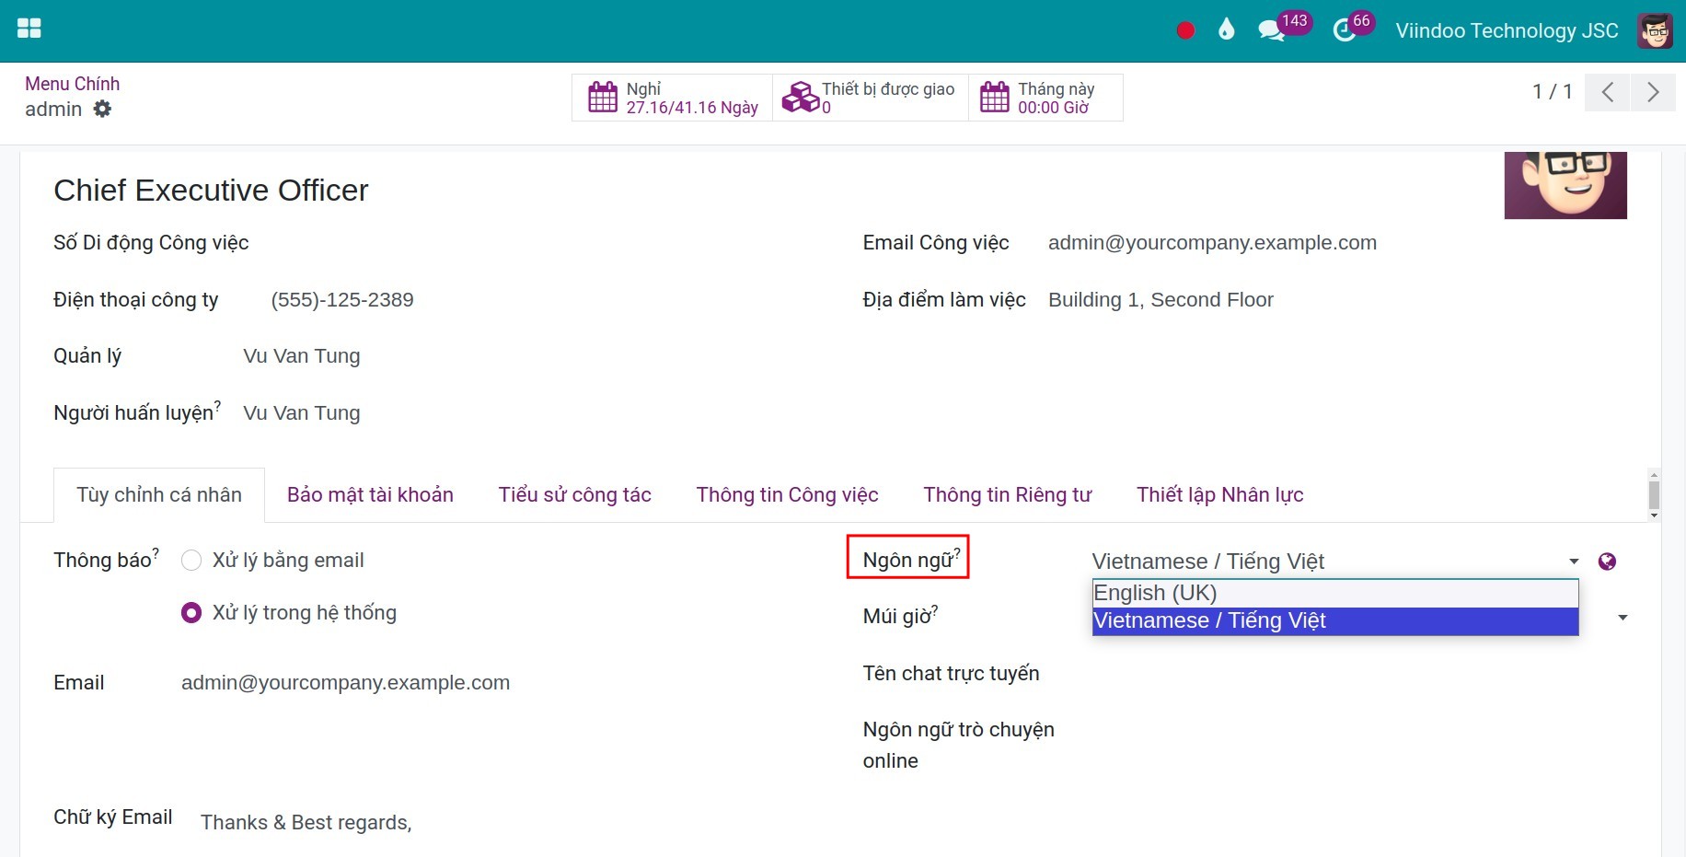Open user avatar menu in top bar
Image resolution: width=1686 pixels, height=857 pixels.
pos(1655,30)
